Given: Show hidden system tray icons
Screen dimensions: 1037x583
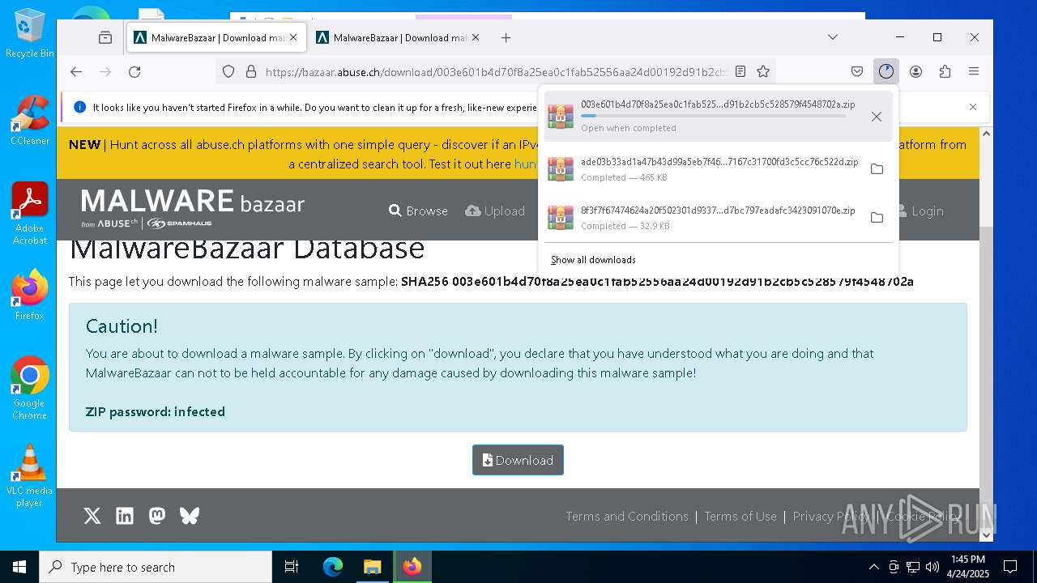Looking at the screenshot, I should tap(873, 567).
